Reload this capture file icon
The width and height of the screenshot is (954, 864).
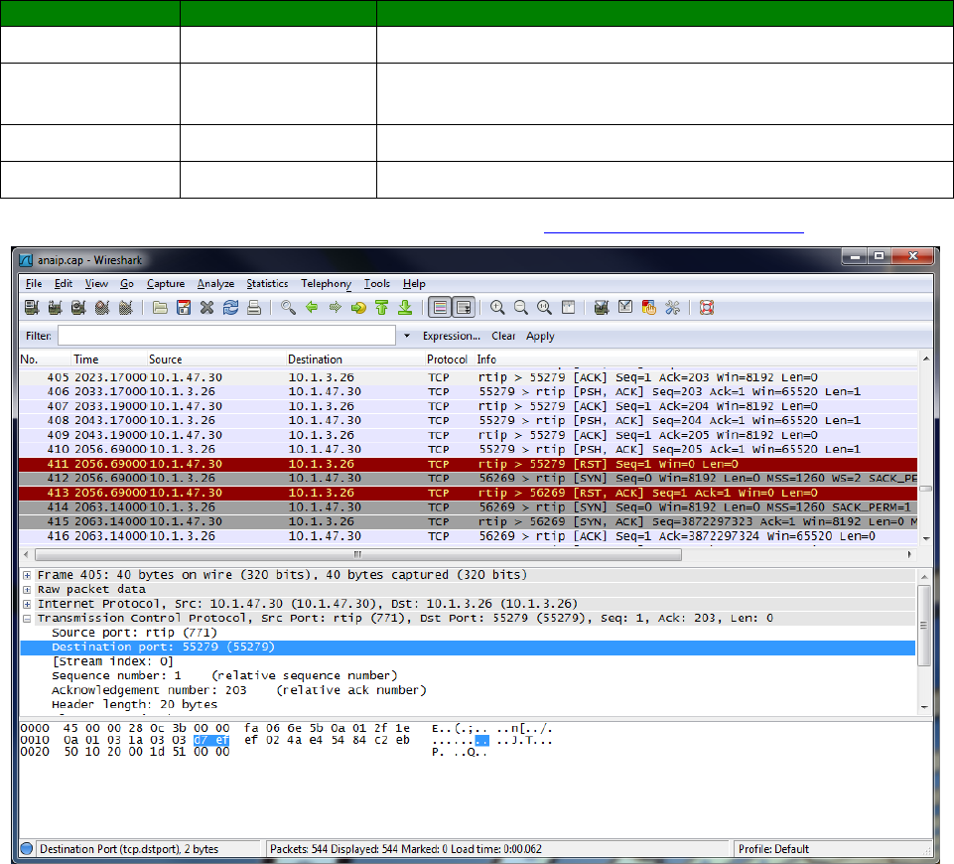[230, 307]
